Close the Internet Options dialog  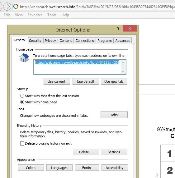click(130, 28)
